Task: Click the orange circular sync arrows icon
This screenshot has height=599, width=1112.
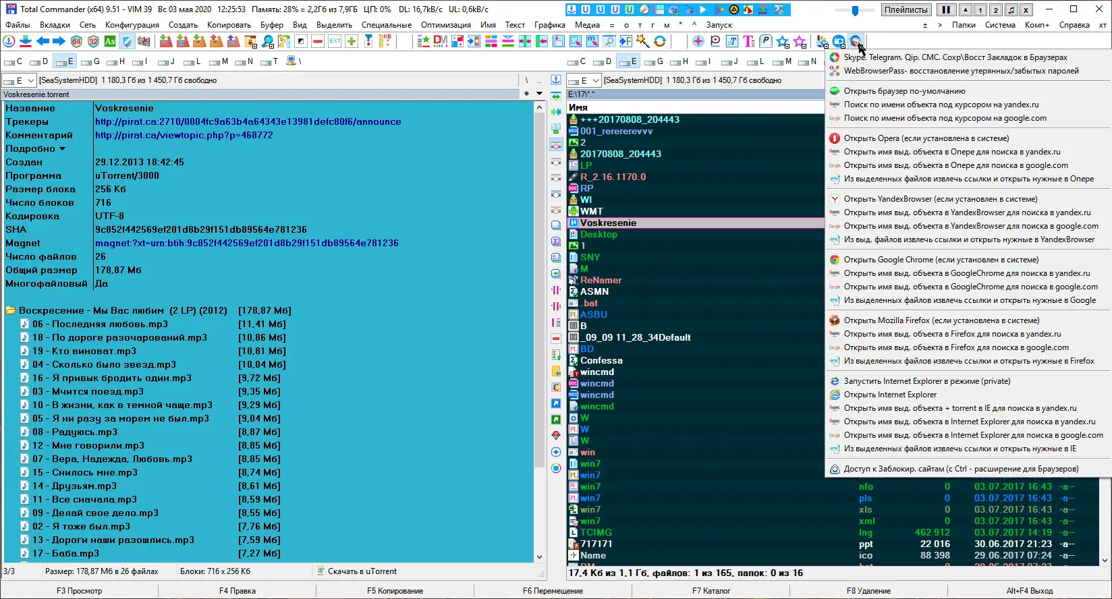Action: pos(660,42)
